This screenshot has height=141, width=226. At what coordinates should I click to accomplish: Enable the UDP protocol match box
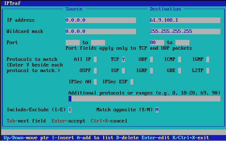point(151,59)
